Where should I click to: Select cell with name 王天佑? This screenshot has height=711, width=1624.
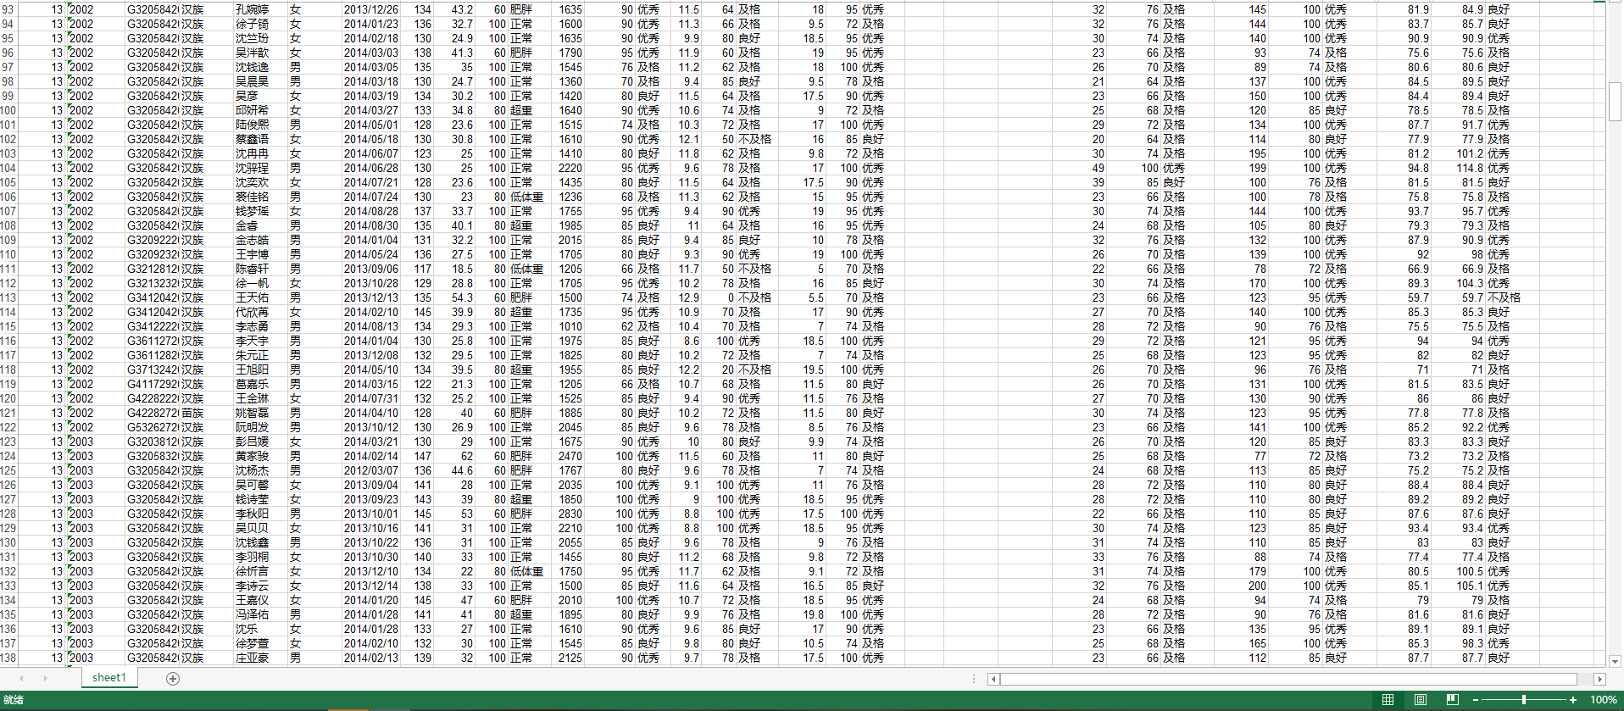[259, 297]
